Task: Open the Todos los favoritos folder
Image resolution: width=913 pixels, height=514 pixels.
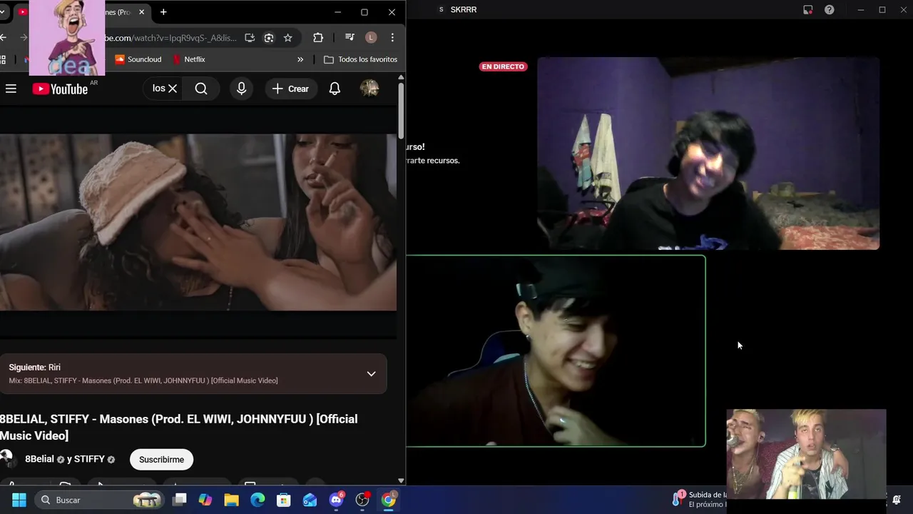Action: (360, 59)
